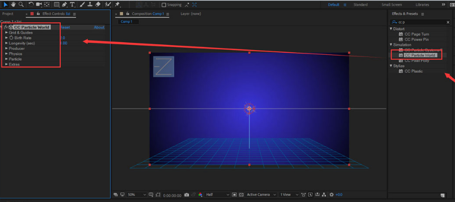Toggle the Birth Rate stopwatch

11,37
